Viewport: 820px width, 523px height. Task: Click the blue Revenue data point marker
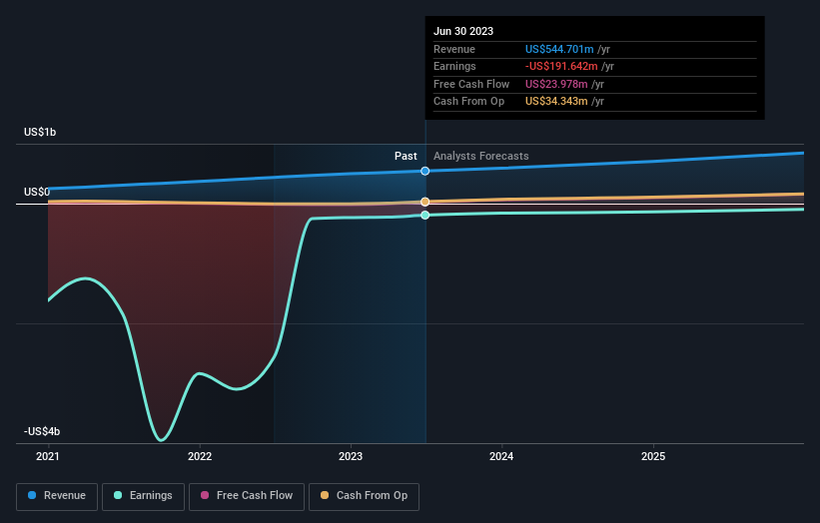tap(425, 171)
